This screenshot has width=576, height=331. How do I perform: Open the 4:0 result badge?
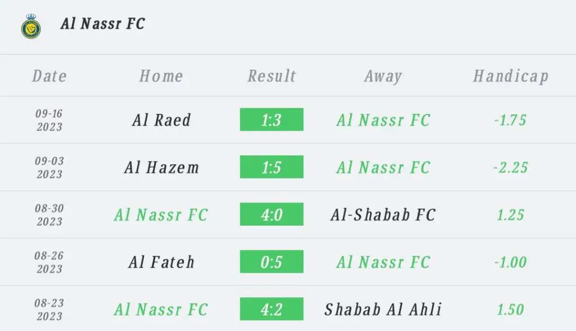272,214
